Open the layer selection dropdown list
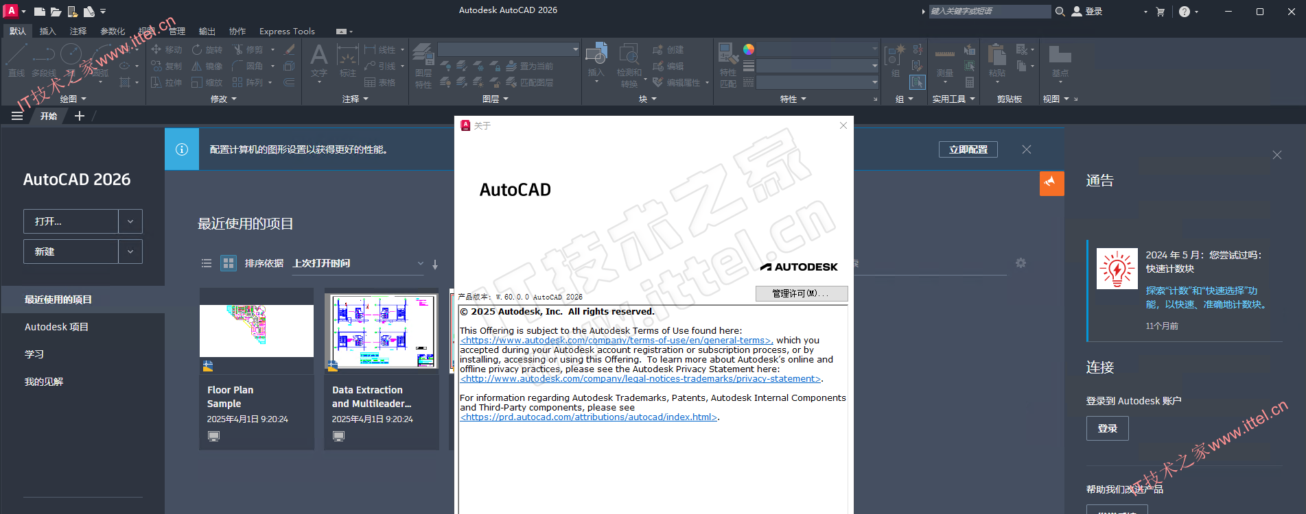Screen dimensions: 1306x514 click(x=509, y=49)
